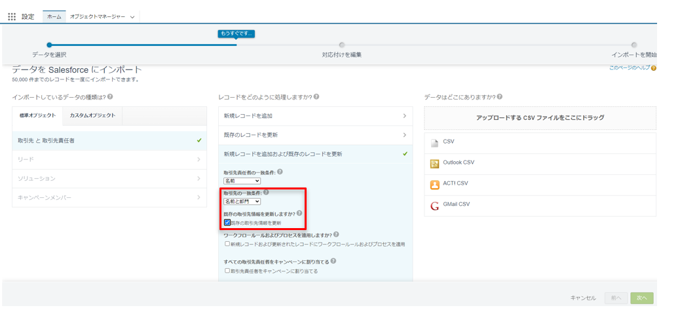The height and width of the screenshot is (314, 680).
Task: Expand the リード row chevron
Action: 198,159
